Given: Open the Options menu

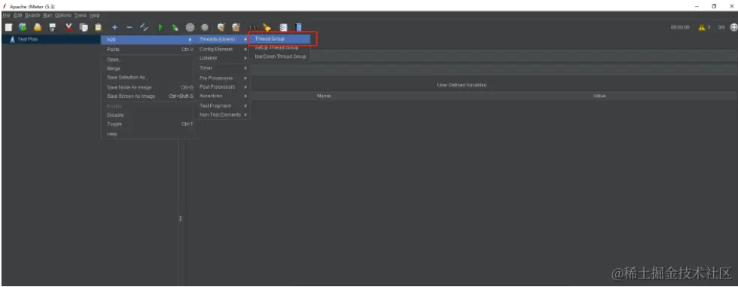Looking at the screenshot, I should point(63,16).
